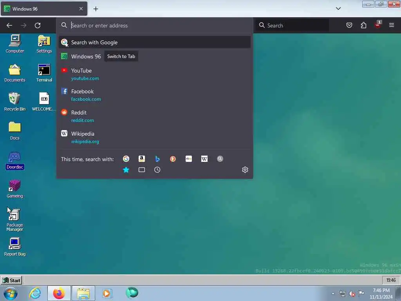Search in History via the clock icon
This screenshot has width=401, height=301.
(157, 170)
